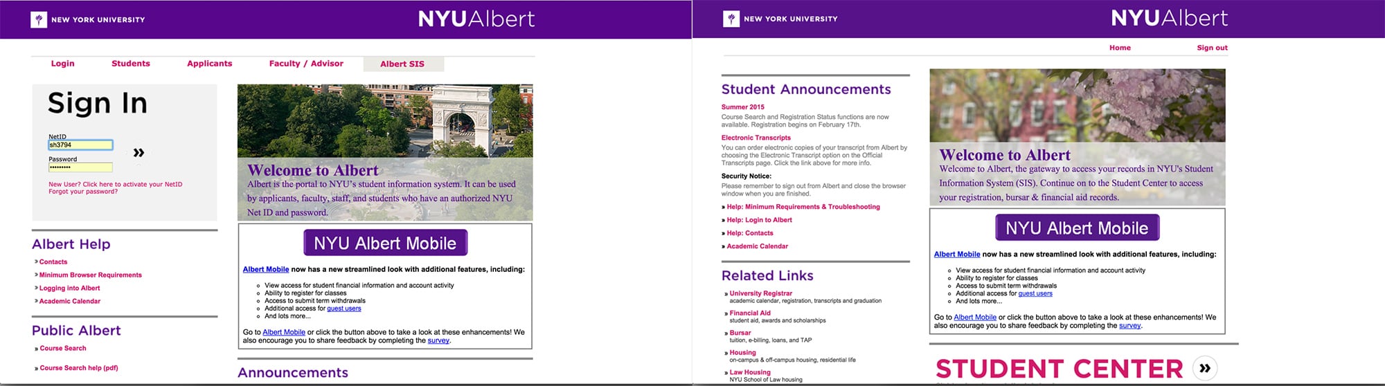Open the Applicants tab
Image resolution: width=1385 pixels, height=386 pixels.
[x=210, y=64]
